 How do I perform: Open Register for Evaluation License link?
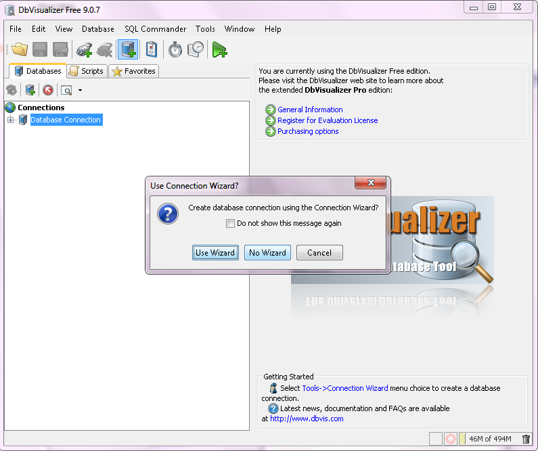click(x=328, y=120)
